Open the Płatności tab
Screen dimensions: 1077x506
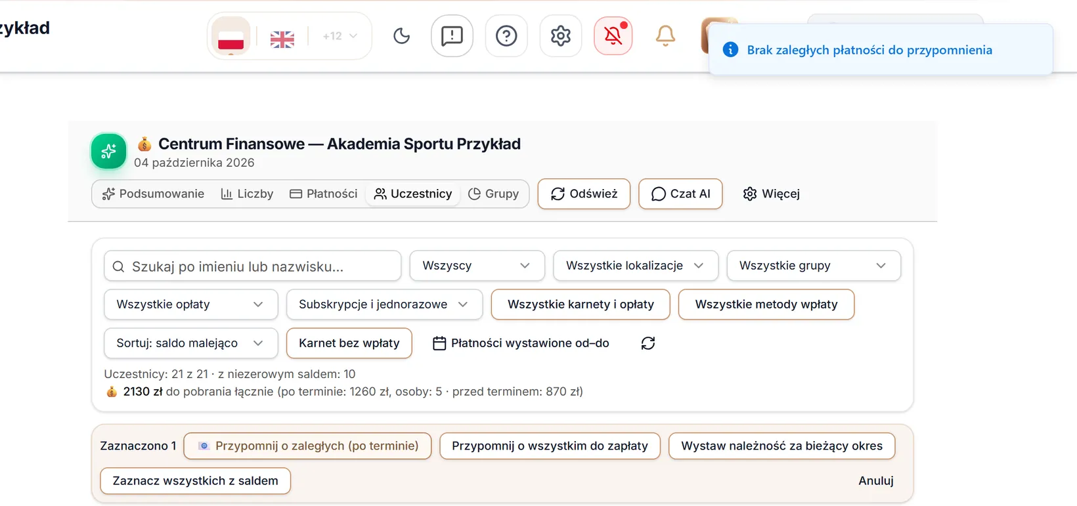324,194
